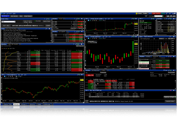Toggle the BUY side in Order Entry
The height and width of the screenshot is (132, 177).
pyautogui.click(x=5, y=26)
